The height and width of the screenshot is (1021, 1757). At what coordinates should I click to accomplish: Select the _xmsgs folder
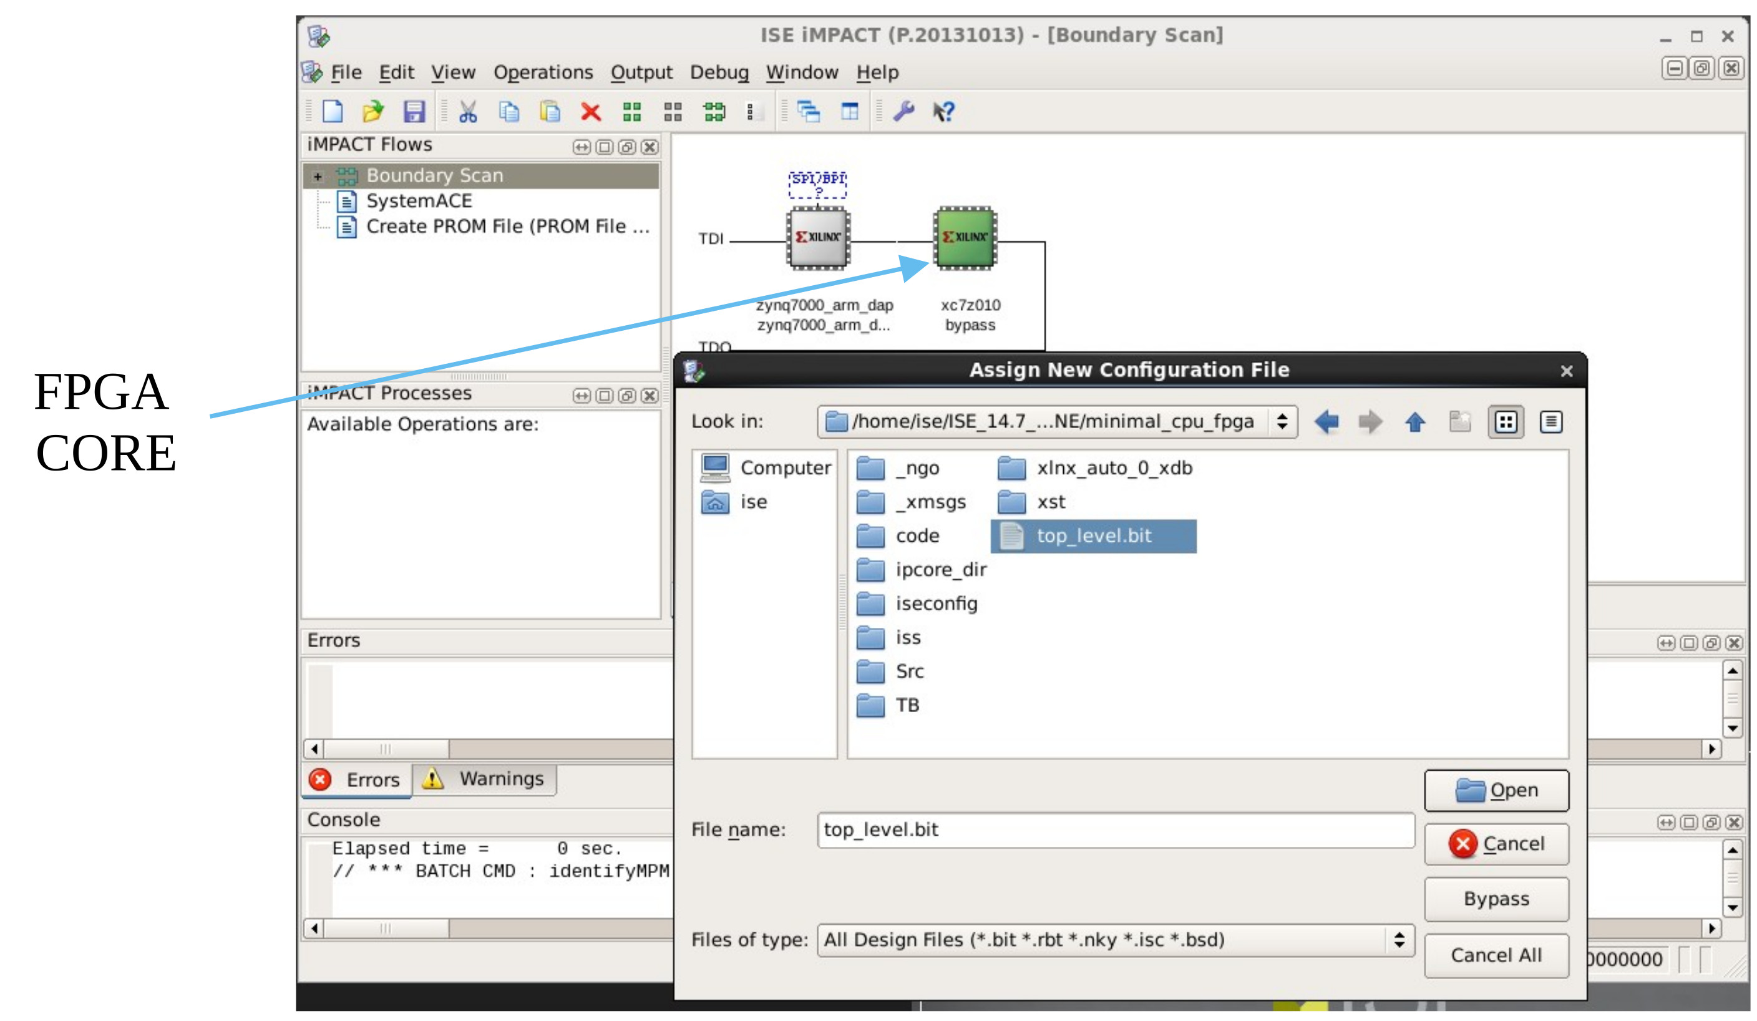click(x=912, y=502)
